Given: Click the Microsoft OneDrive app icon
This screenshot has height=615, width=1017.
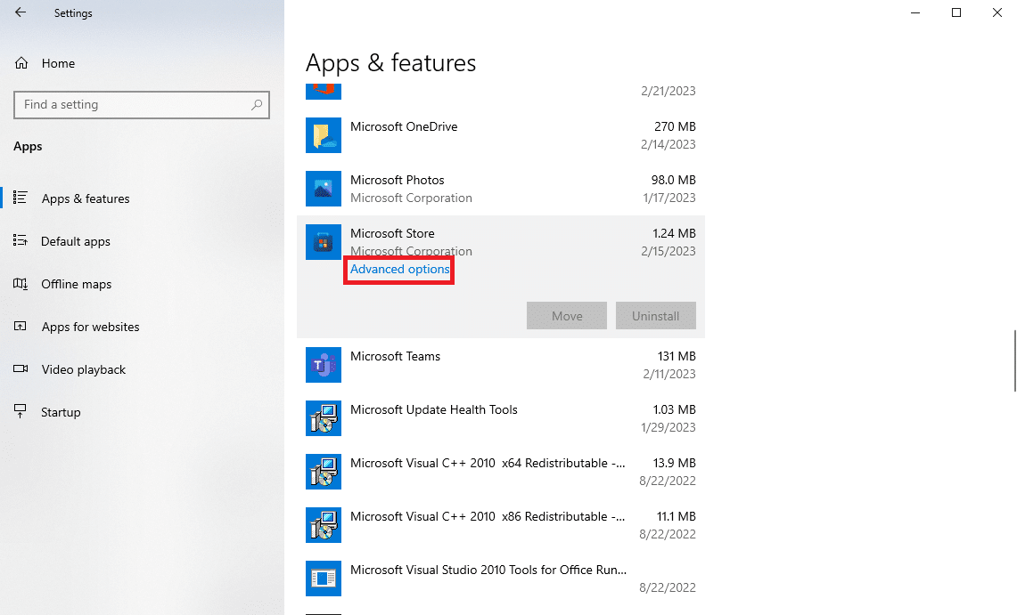Looking at the screenshot, I should (324, 135).
